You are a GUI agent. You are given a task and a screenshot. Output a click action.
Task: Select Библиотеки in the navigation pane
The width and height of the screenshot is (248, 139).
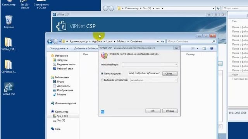[x=62, y=77]
